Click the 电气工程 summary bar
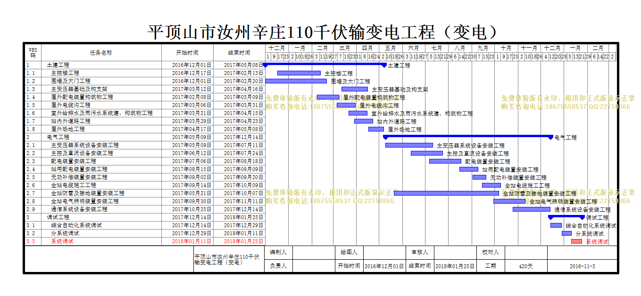This screenshot has width=641, height=296. (468, 137)
